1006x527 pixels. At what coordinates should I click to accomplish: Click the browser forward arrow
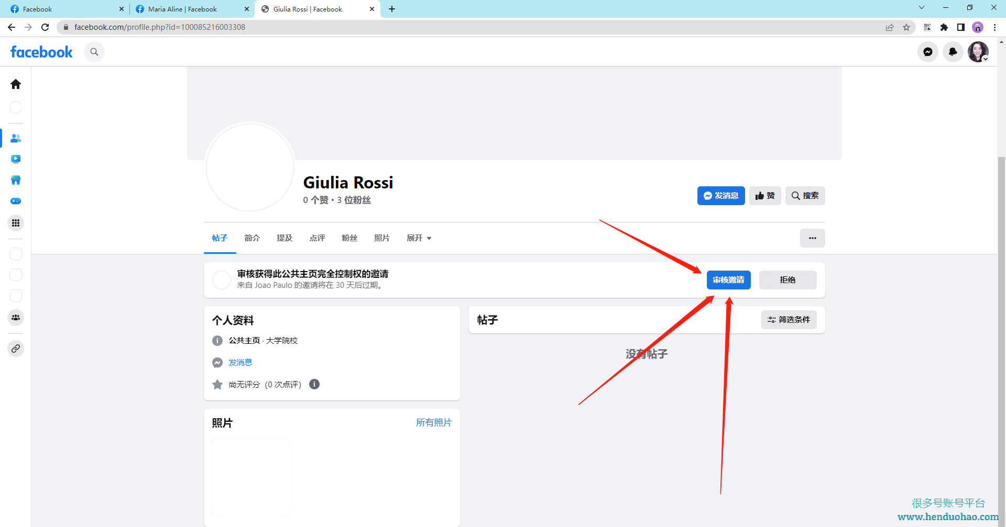tap(28, 27)
